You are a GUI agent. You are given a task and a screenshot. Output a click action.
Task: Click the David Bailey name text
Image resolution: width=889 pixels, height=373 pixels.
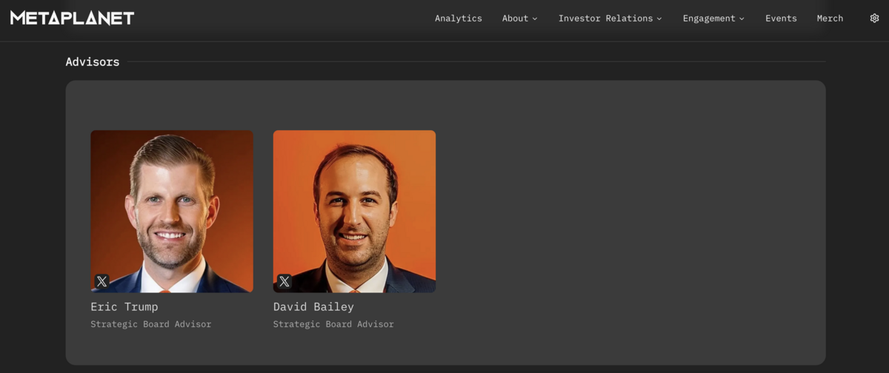point(313,306)
